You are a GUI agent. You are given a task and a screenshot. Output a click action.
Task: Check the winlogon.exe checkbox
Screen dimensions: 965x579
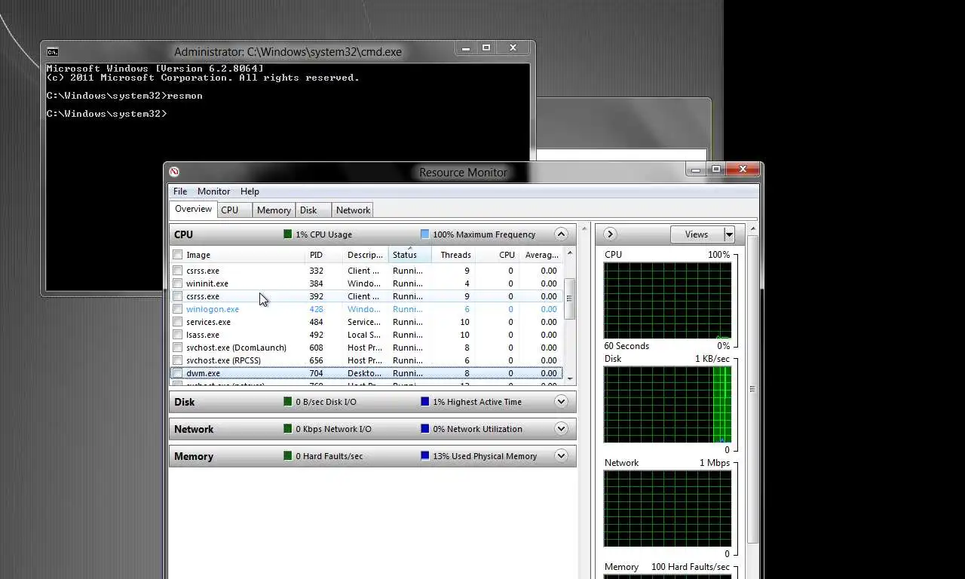tap(177, 309)
